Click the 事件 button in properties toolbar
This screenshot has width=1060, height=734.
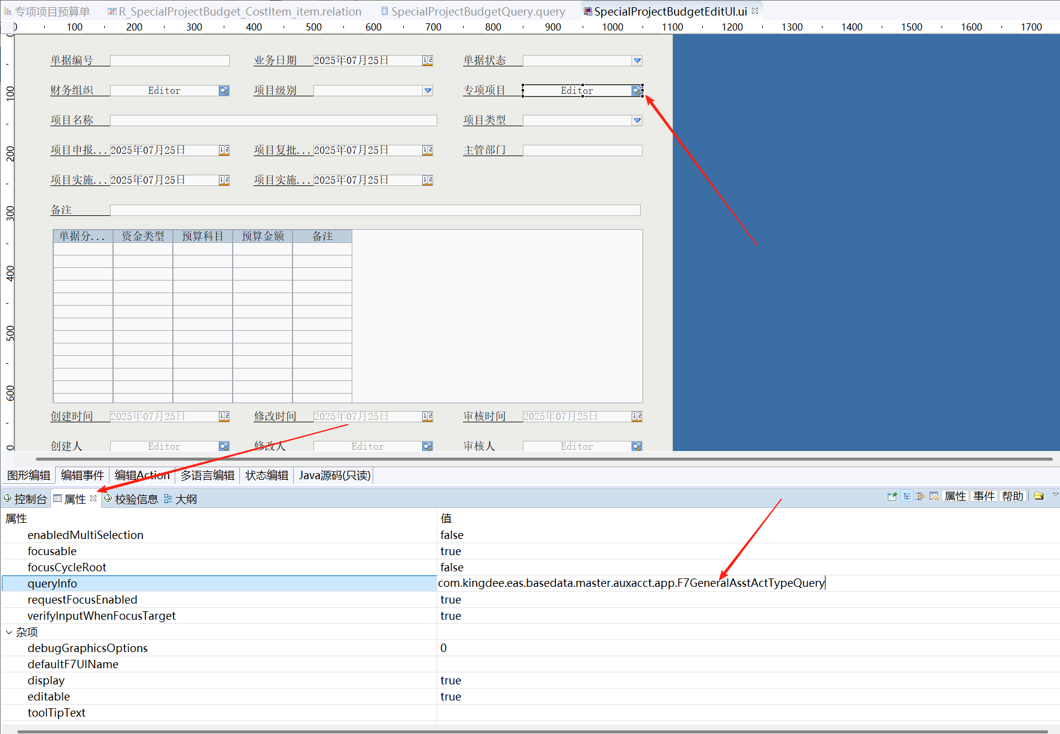click(x=983, y=497)
